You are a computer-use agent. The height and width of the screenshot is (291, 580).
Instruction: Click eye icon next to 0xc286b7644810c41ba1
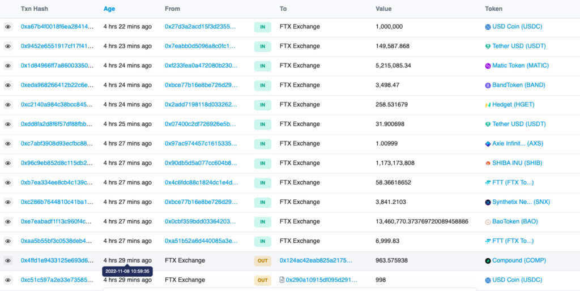click(8, 202)
